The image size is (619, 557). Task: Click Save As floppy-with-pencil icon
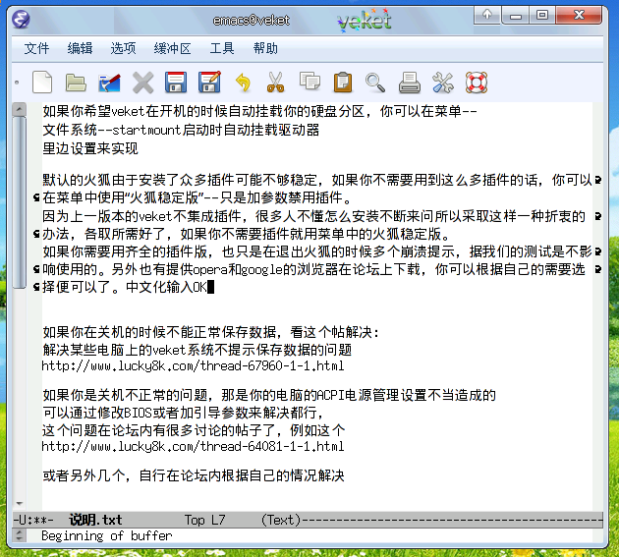[x=209, y=83]
